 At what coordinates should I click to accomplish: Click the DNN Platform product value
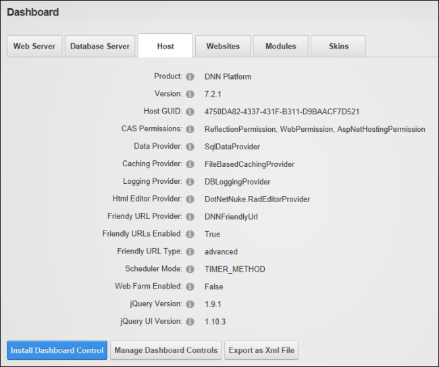point(228,77)
